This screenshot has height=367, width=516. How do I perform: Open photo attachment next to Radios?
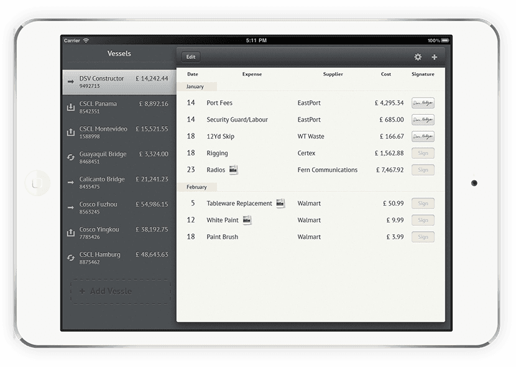(x=234, y=170)
